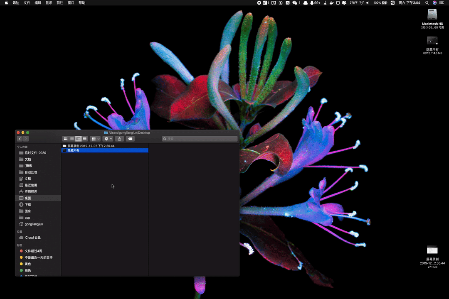
Task: Open the group-by arrangement dropdown
Action: pos(96,139)
